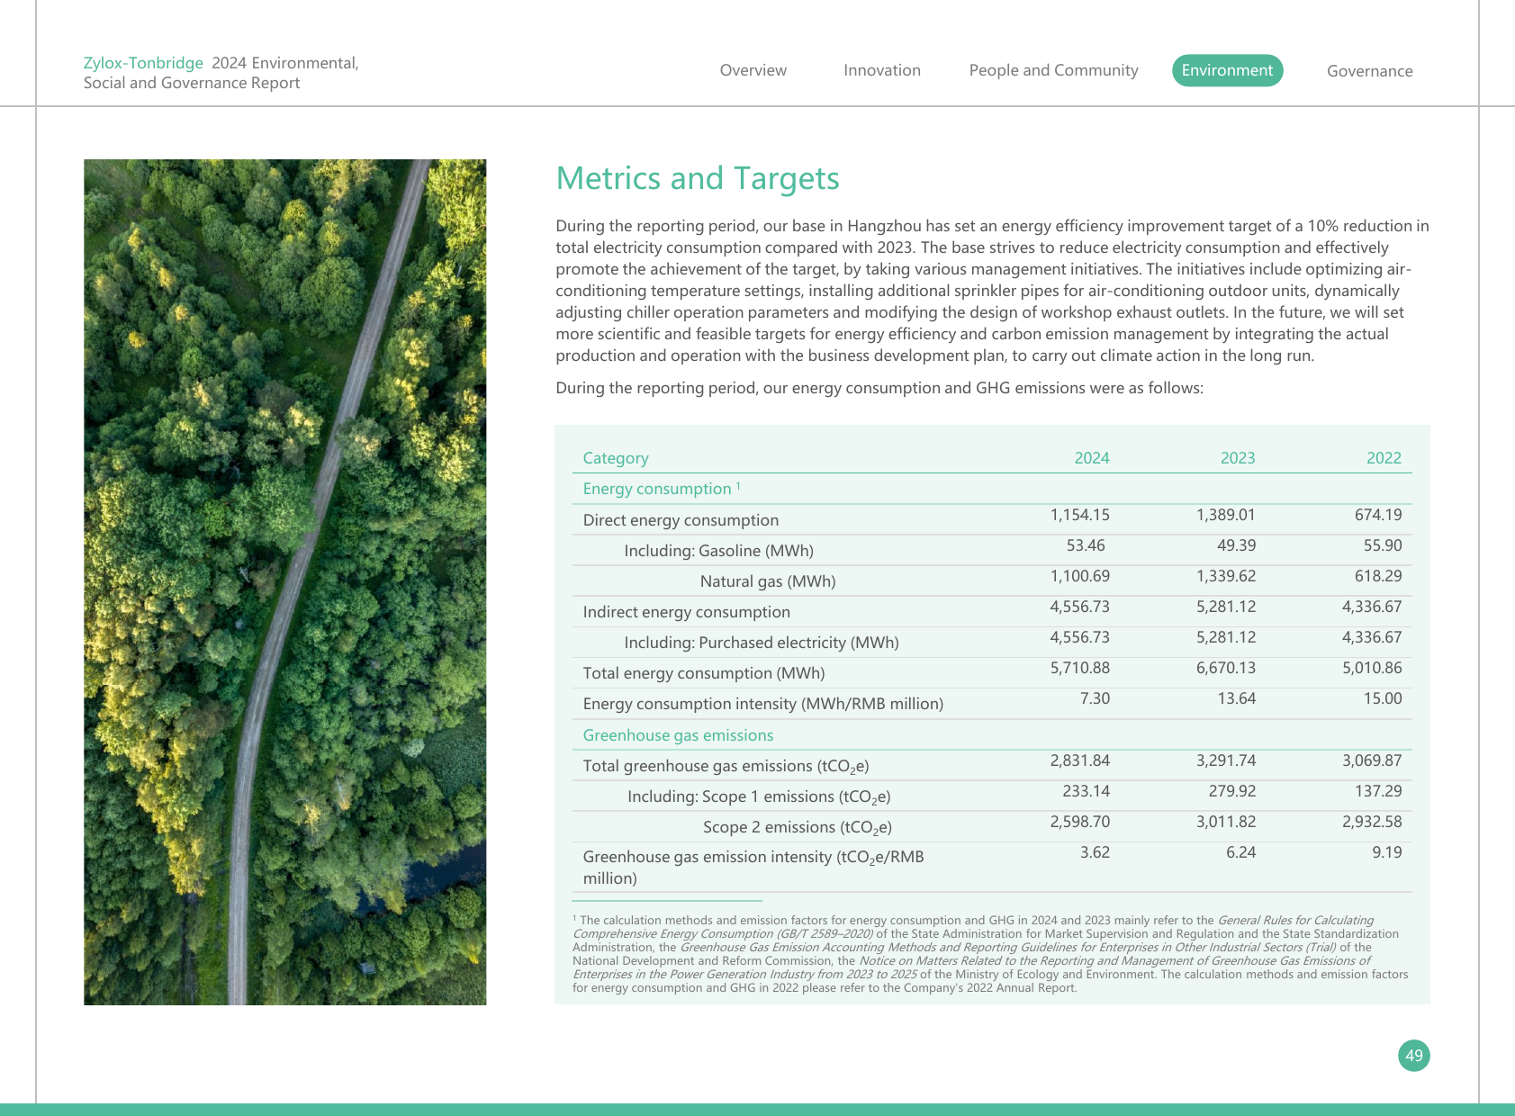1515x1116 pixels.
Task: Click the Total energy consumption (MWh) label
Action: 704,673
